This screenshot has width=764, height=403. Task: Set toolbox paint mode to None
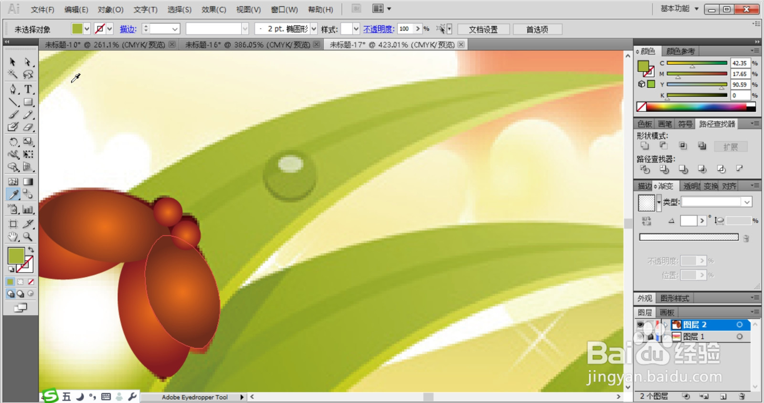31,282
